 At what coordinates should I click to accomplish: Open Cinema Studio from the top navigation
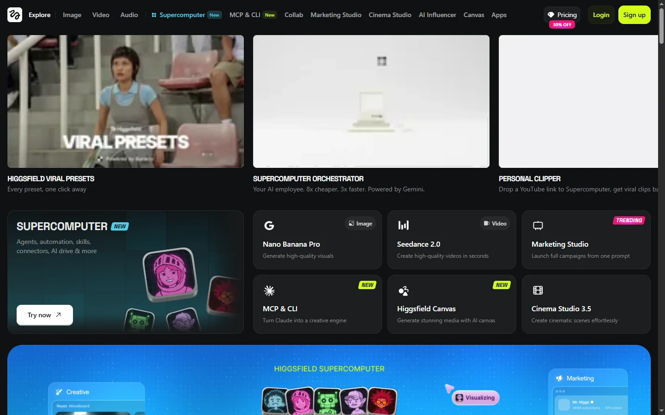click(390, 15)
